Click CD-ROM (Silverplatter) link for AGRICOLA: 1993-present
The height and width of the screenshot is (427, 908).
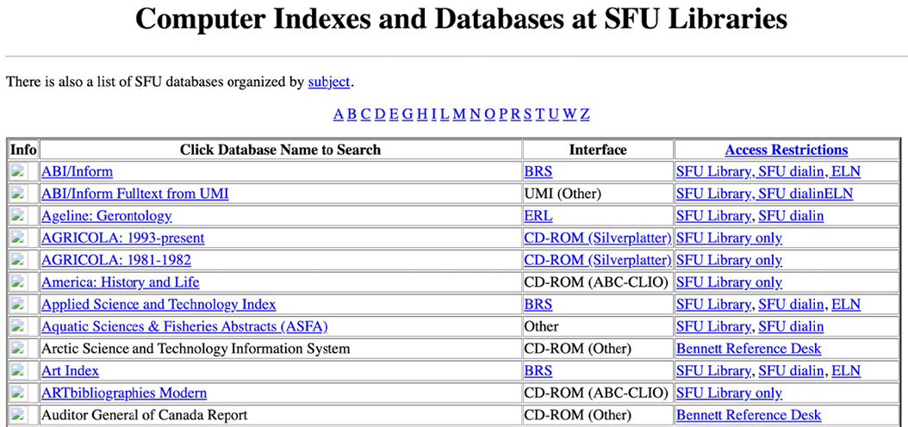(598, 238)
